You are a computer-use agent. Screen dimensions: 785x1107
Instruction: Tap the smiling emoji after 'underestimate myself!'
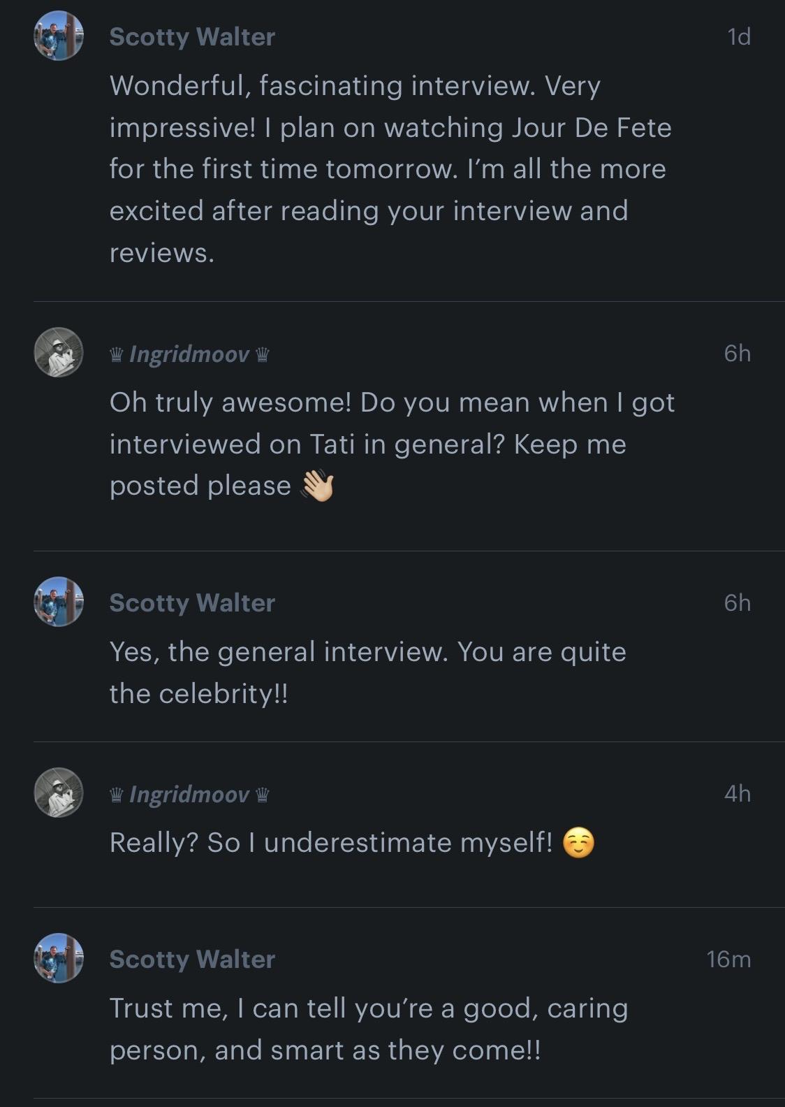578,843
